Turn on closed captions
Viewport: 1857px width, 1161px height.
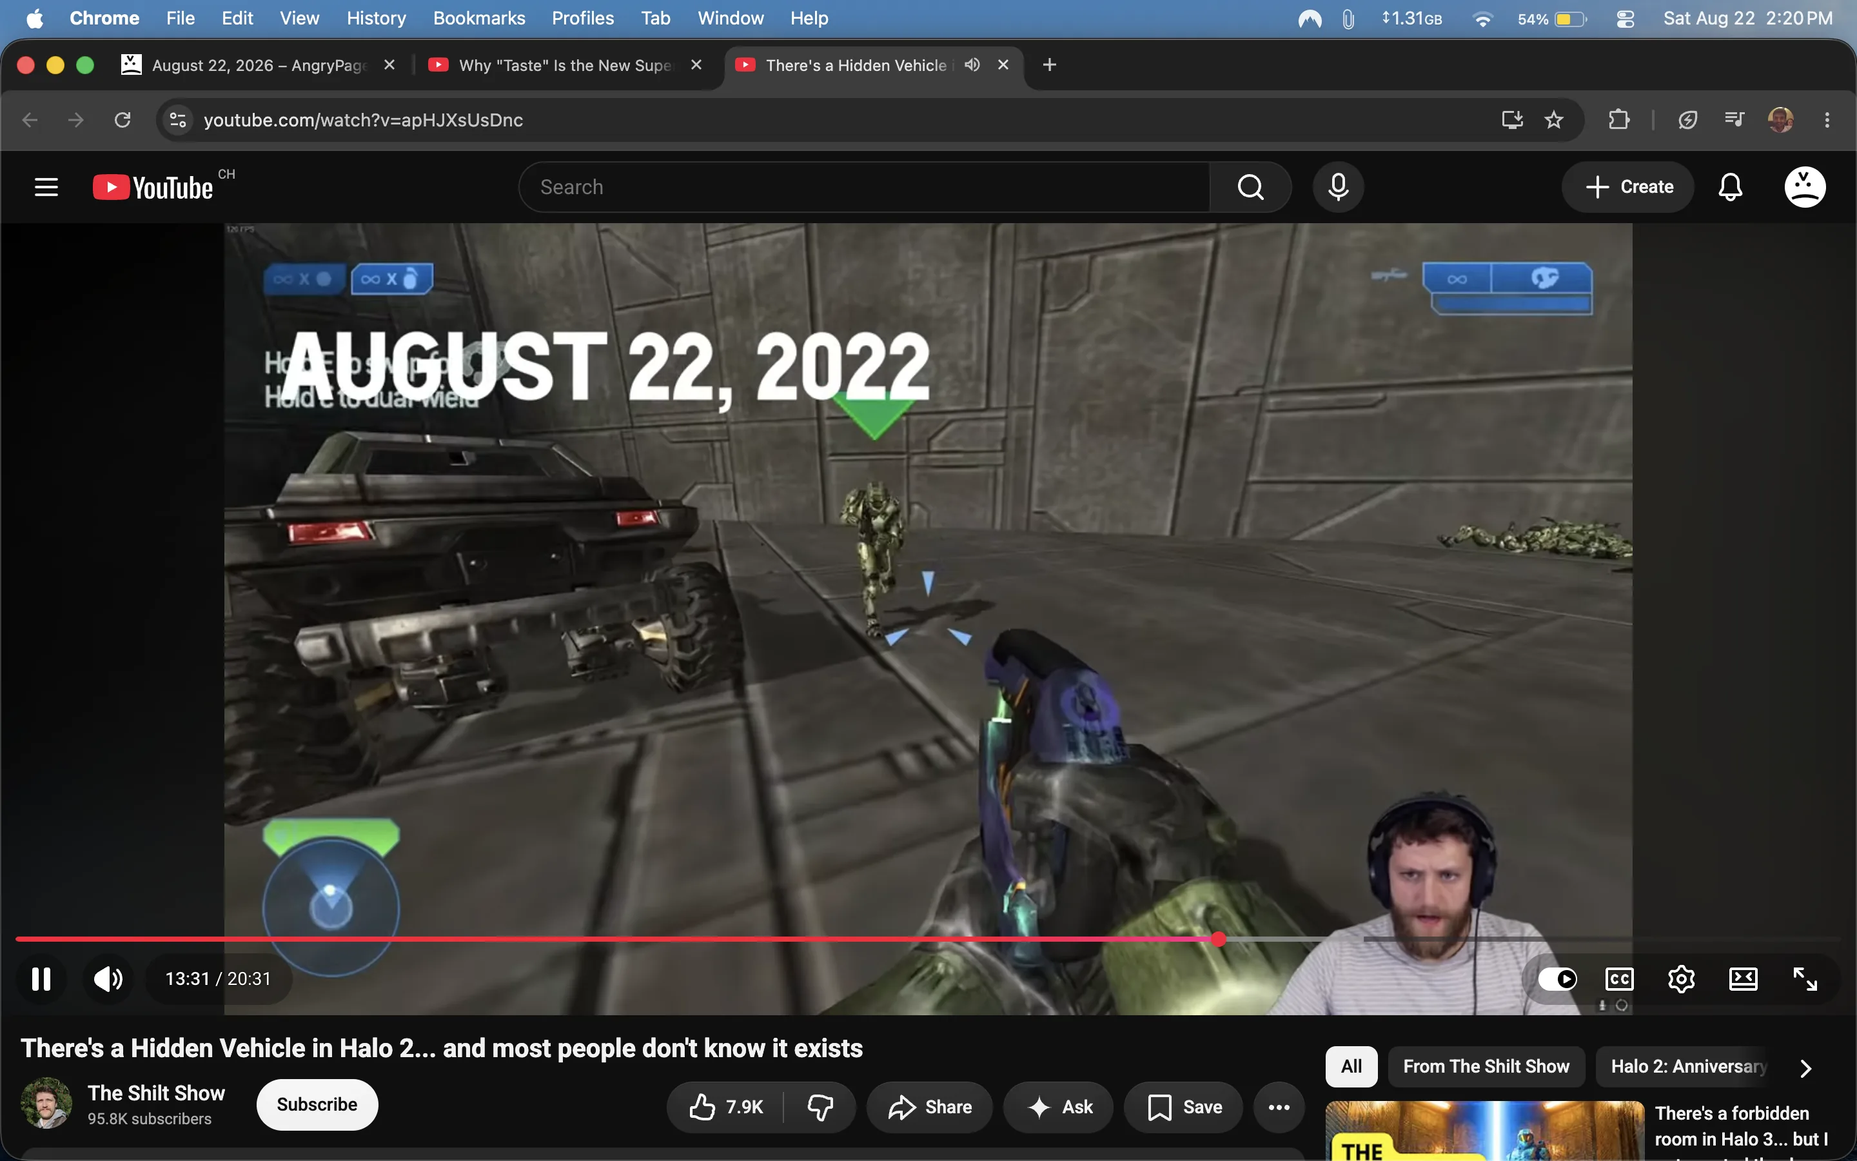pyautogui.click(x=1619, y=979)
